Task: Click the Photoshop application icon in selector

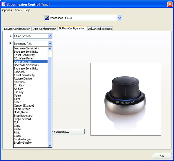Action: (47, 18)
